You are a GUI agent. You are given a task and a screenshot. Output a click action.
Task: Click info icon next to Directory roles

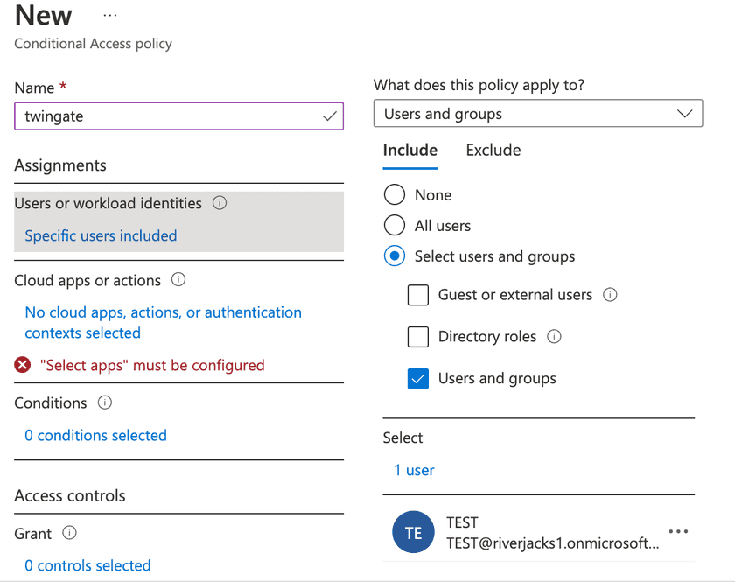(x=554, y=337)
